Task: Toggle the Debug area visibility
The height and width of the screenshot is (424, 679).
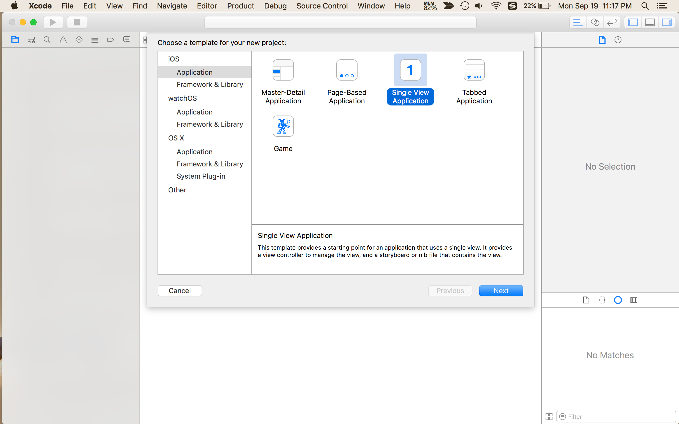Action: tap(650, 22)
